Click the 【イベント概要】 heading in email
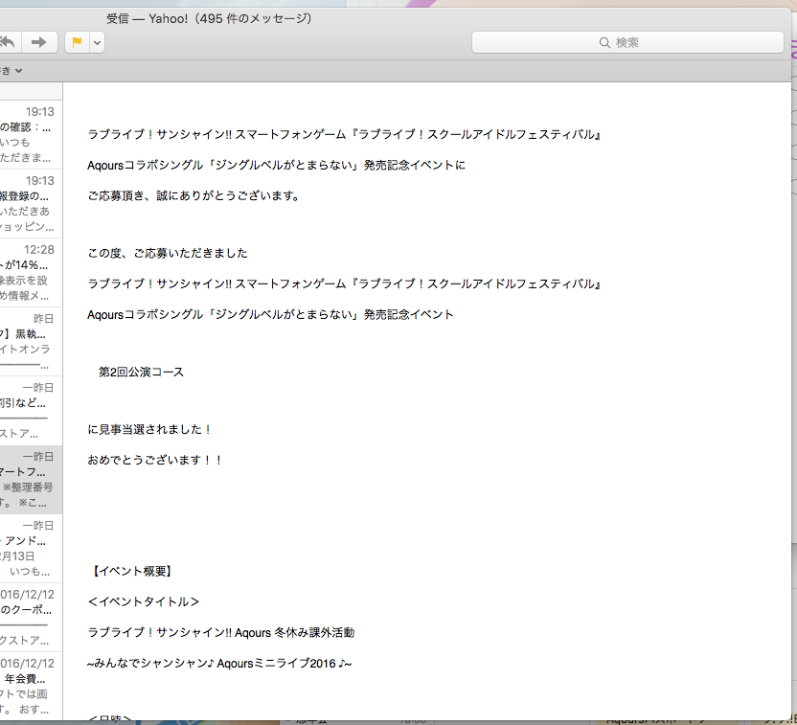Viewport: 797px width, 725px height. (x=132, y=571)
